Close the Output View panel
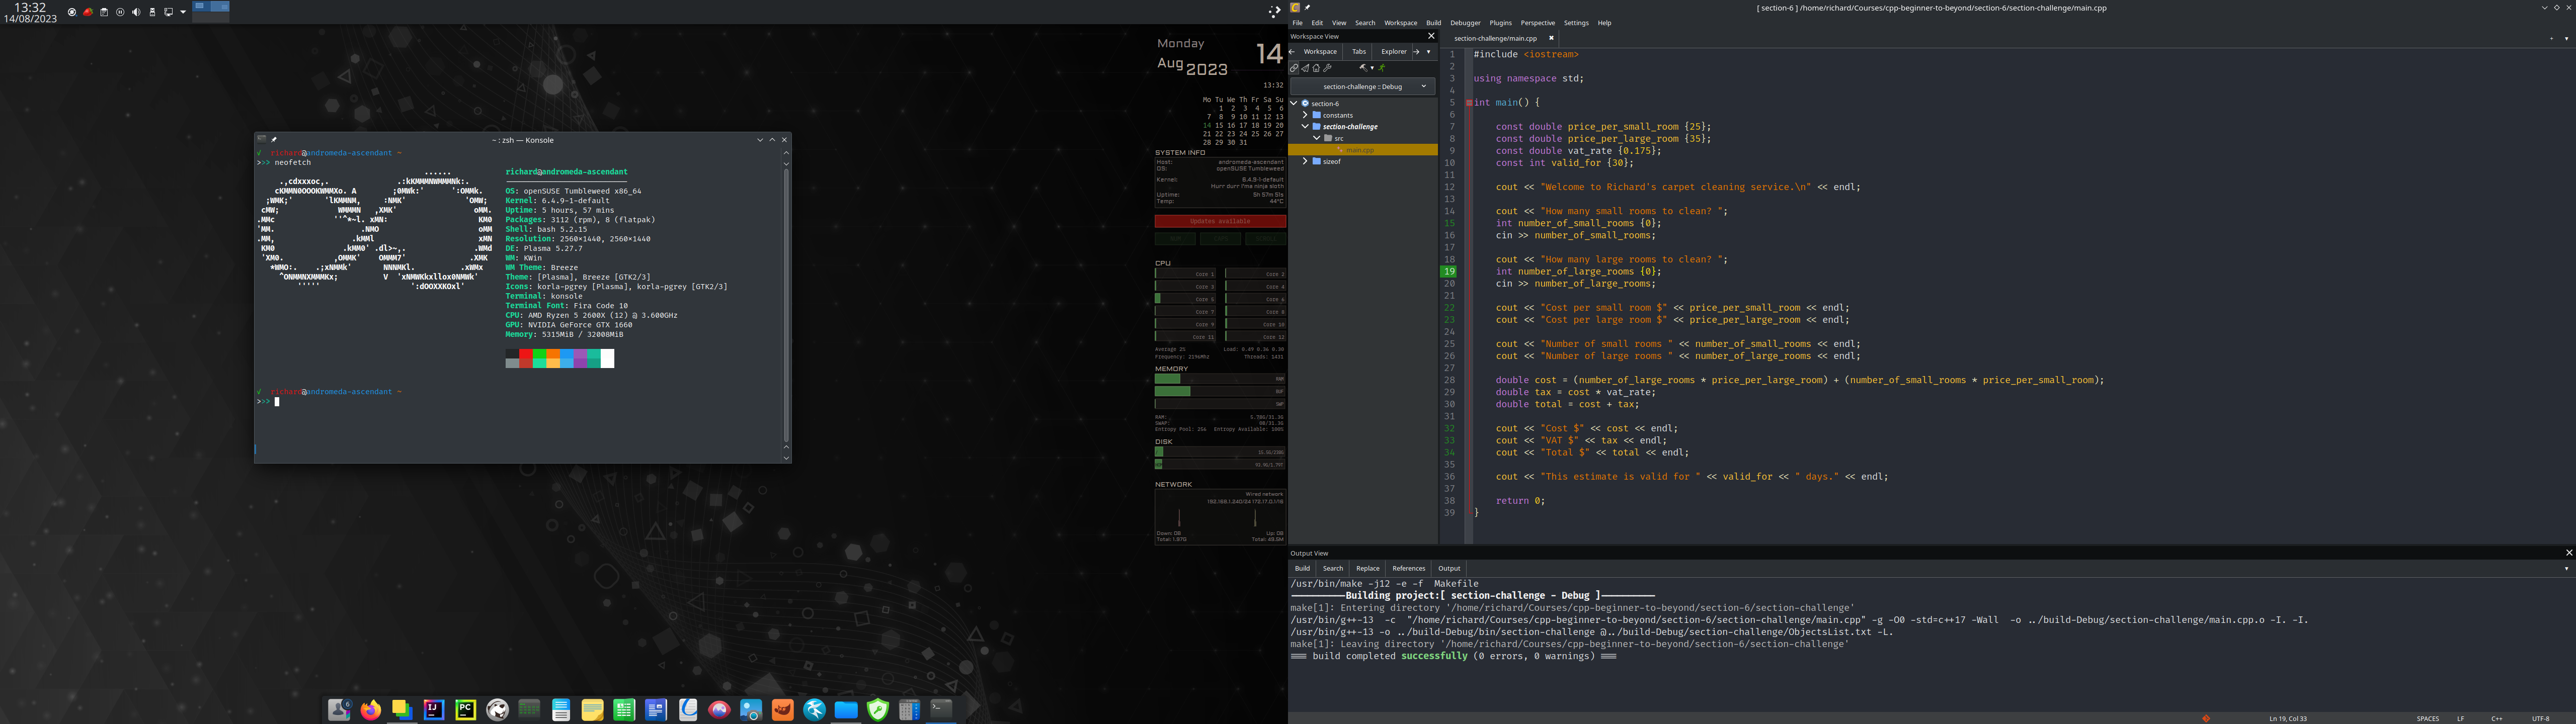Viewport: 2576px width, 724px height. pos(2569,553)
